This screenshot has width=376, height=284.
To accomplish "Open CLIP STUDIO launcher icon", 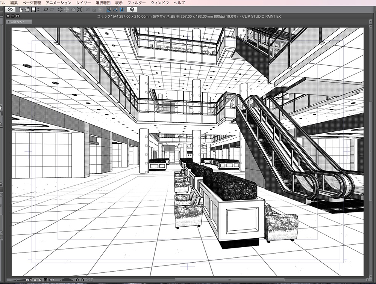I will 10,10.
